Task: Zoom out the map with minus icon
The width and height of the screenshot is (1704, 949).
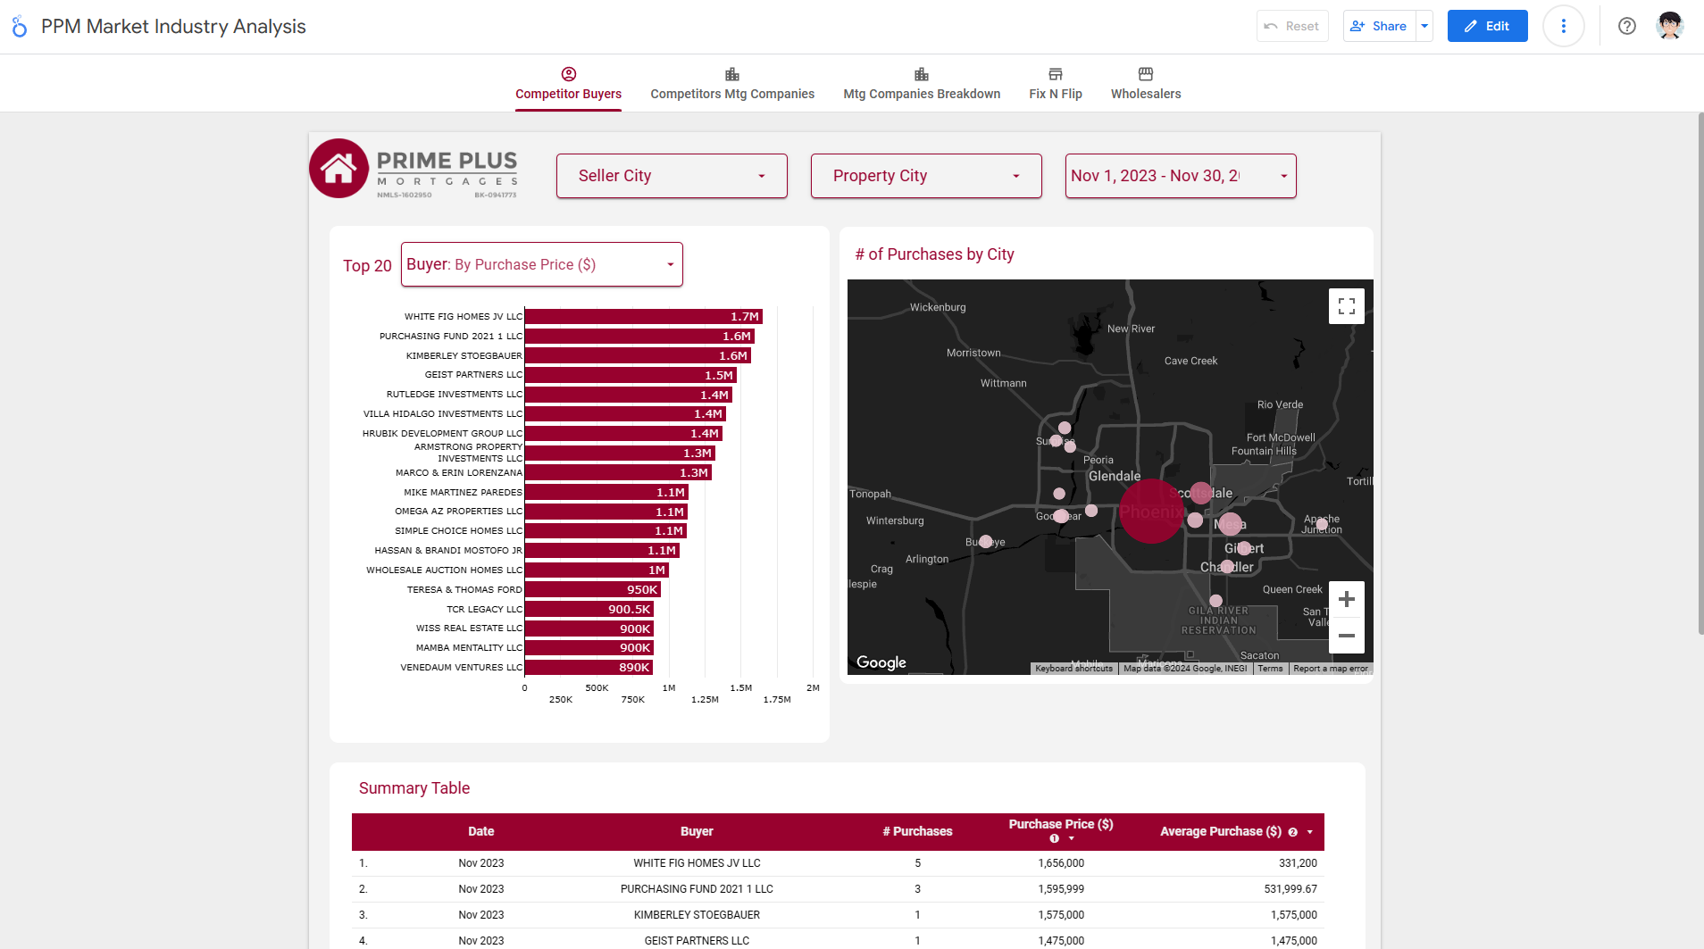Action: pyautogui.click(x=1347, y=636)
